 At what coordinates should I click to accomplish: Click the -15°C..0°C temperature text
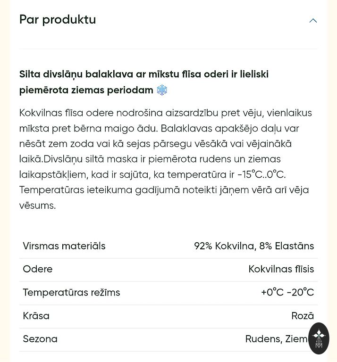(261, 175)
